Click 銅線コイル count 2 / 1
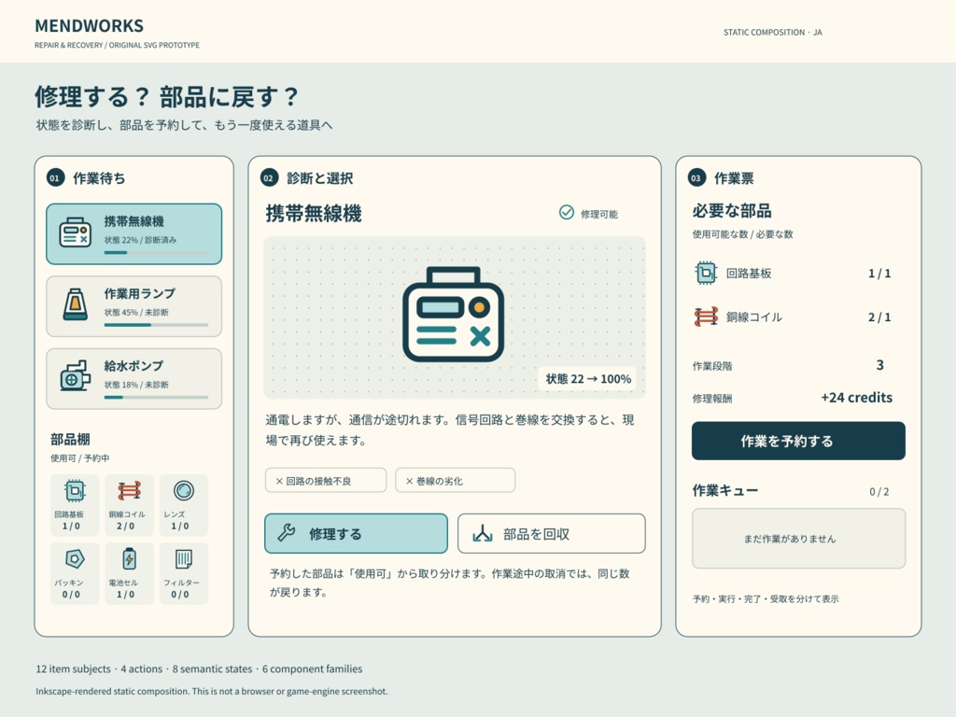Image resolution: width=956 pixels, height=717 pixels. point(879,317)
